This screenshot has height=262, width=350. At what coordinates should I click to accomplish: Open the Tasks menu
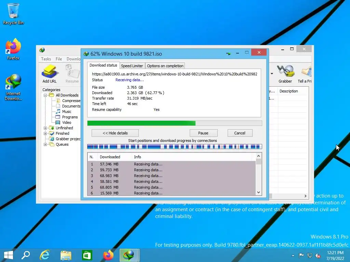46,59
